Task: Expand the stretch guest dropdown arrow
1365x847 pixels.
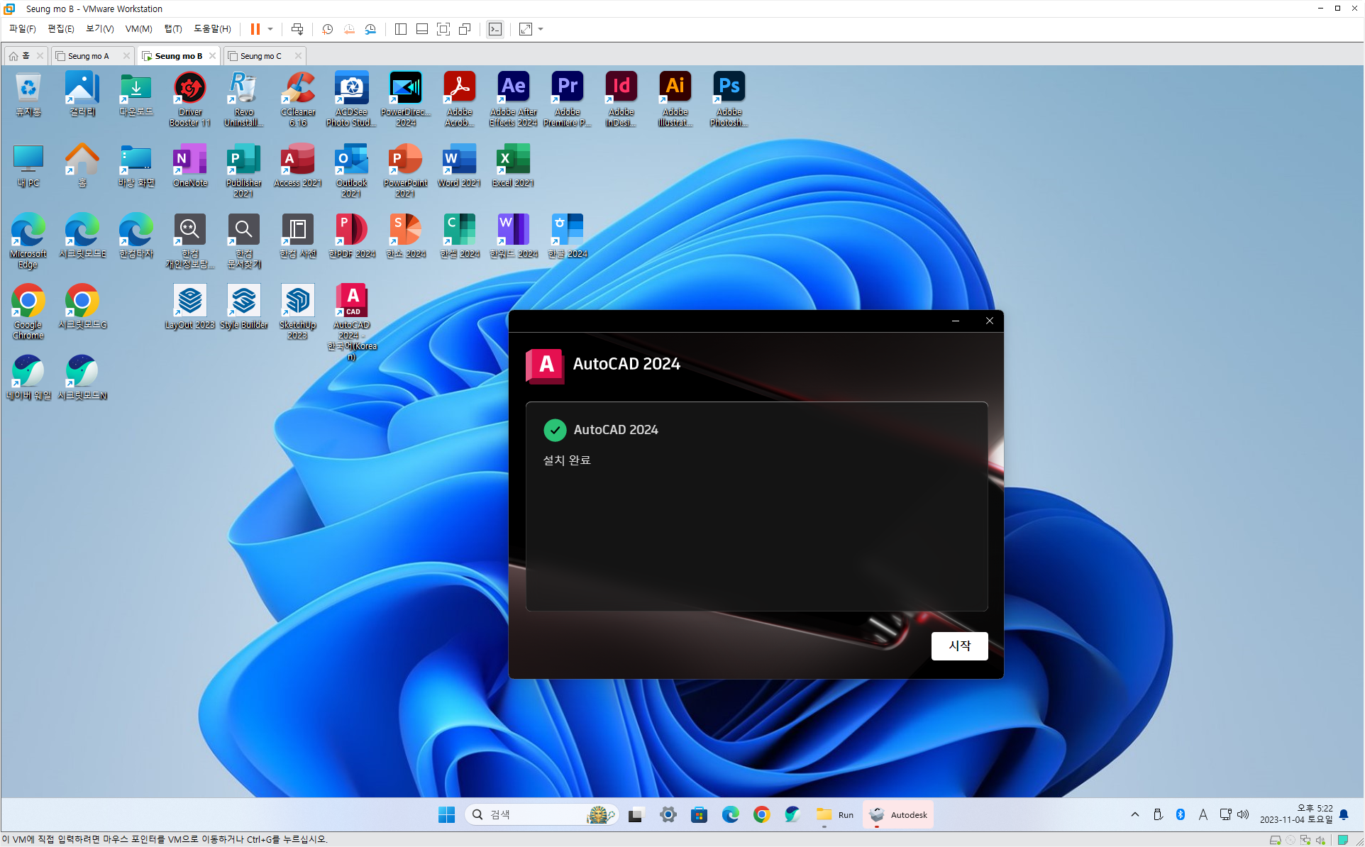Action: click(x=541, y=29)
